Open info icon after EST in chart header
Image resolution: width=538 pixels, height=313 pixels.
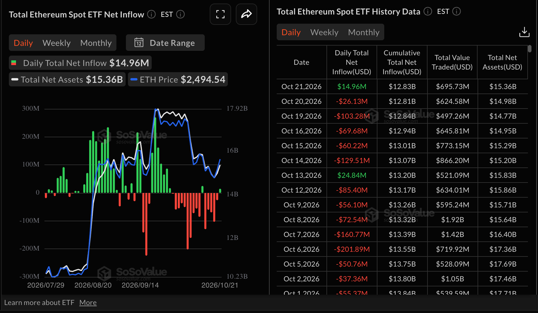pos(180,14)
